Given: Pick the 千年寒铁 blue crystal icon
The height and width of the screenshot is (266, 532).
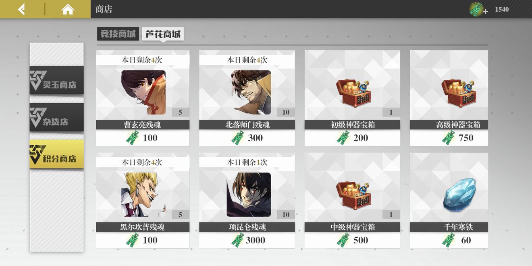Looking at the screenshot, I should click(459, 195).
